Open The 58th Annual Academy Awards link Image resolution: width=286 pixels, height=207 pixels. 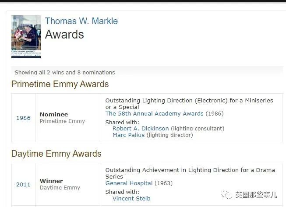tap(154, 113)
